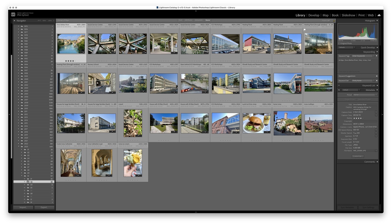This screenshot has height=224, width=392.
Task: Click the arrow button next to Capture Date
Action: pyautogui.click(x=376, y=112)
